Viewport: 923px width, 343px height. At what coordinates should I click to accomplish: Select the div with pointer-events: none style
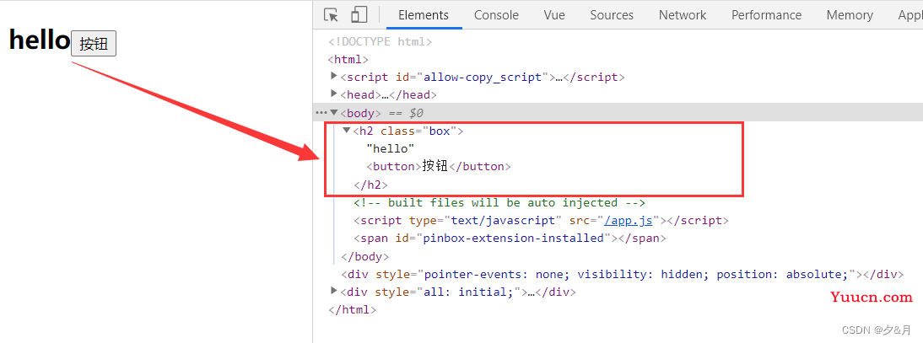622,274
